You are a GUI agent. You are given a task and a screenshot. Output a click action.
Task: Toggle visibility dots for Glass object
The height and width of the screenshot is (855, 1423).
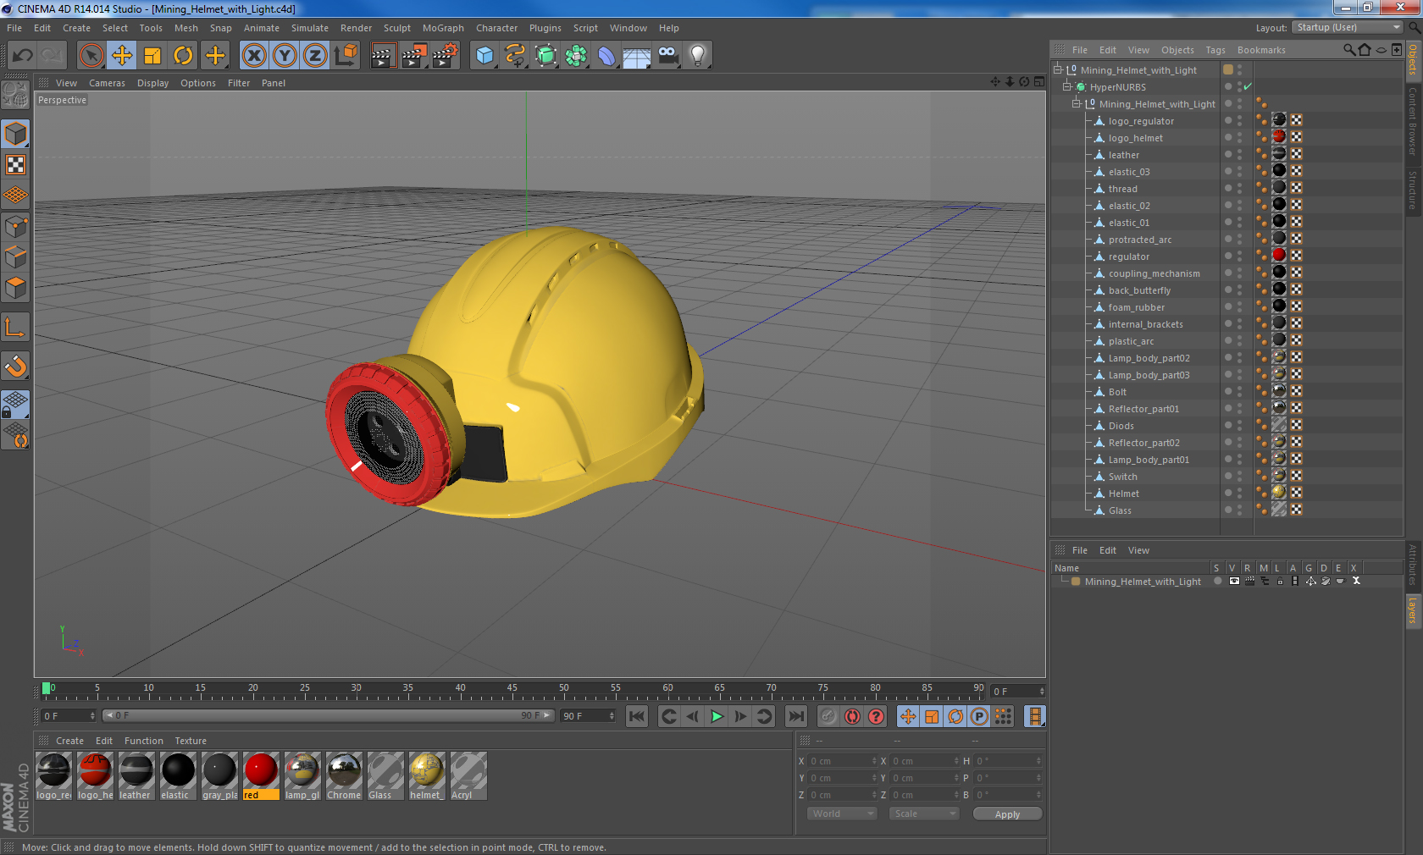(x=1239, y=510)
